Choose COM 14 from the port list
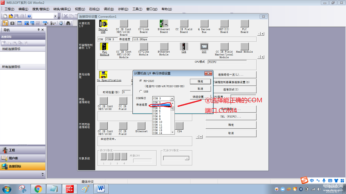 (162, 133)
